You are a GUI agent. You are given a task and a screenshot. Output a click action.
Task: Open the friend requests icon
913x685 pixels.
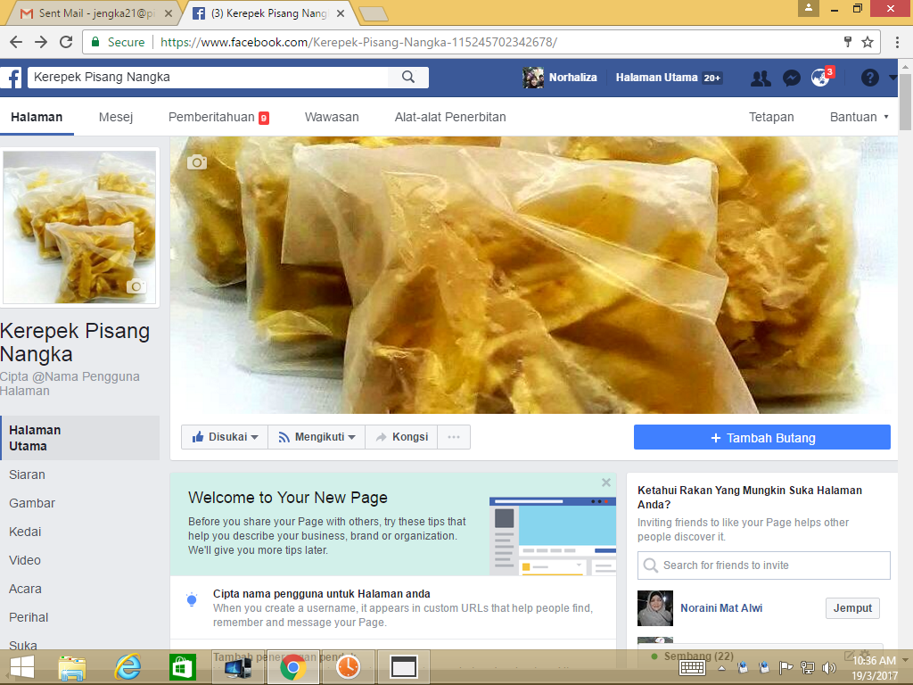[x=761, y=78]
